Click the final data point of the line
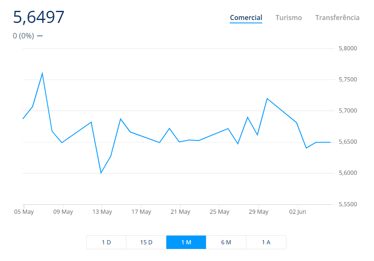Screen dimensions: 374x261 (330, 143)
